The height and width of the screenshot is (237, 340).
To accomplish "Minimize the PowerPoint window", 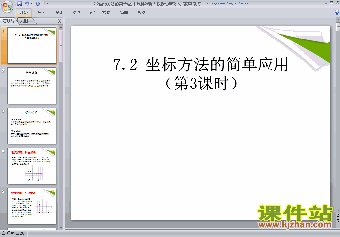I will (326, 3).
